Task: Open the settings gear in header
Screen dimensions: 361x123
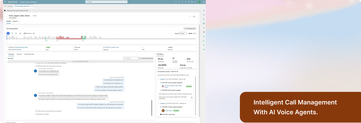Action: 189,2
